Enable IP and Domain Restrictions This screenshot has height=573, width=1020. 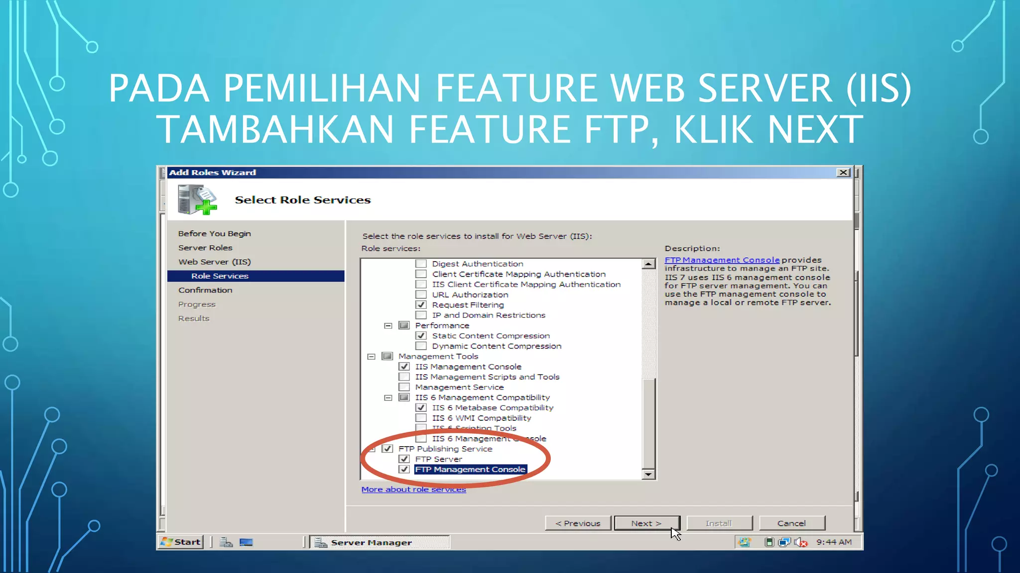(x=421, y=315)
